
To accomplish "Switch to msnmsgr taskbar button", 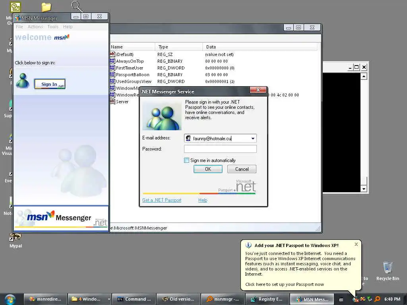I will coord(223,299).
